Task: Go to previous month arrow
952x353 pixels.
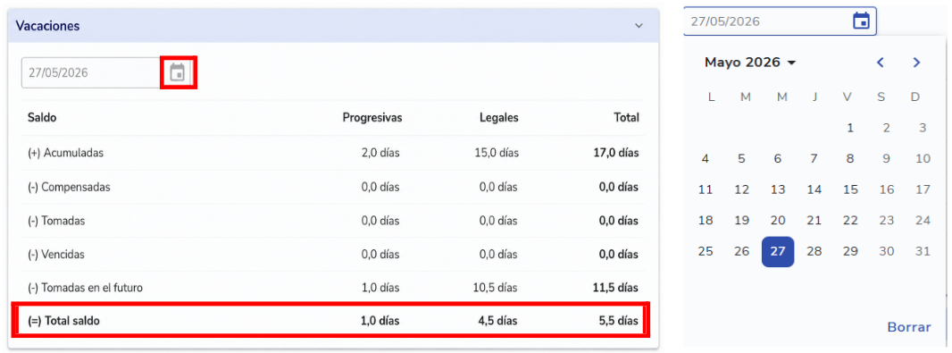Action: point(881,62)
